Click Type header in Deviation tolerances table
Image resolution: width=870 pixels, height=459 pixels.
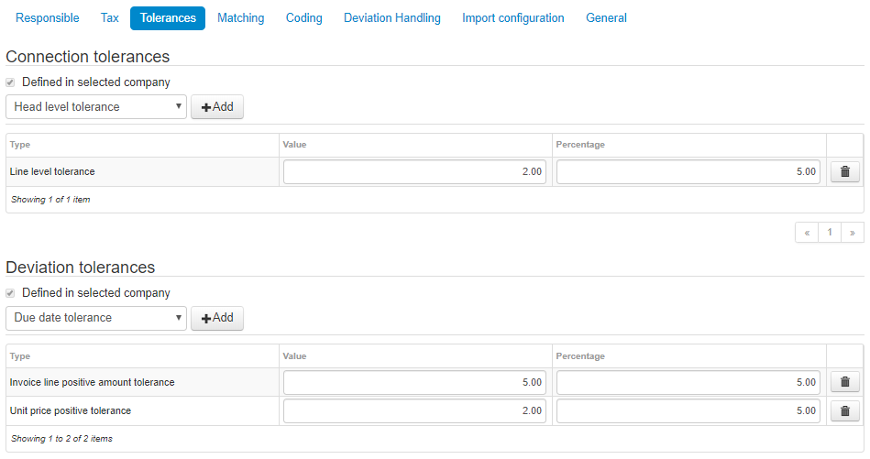tap(20, 355)
